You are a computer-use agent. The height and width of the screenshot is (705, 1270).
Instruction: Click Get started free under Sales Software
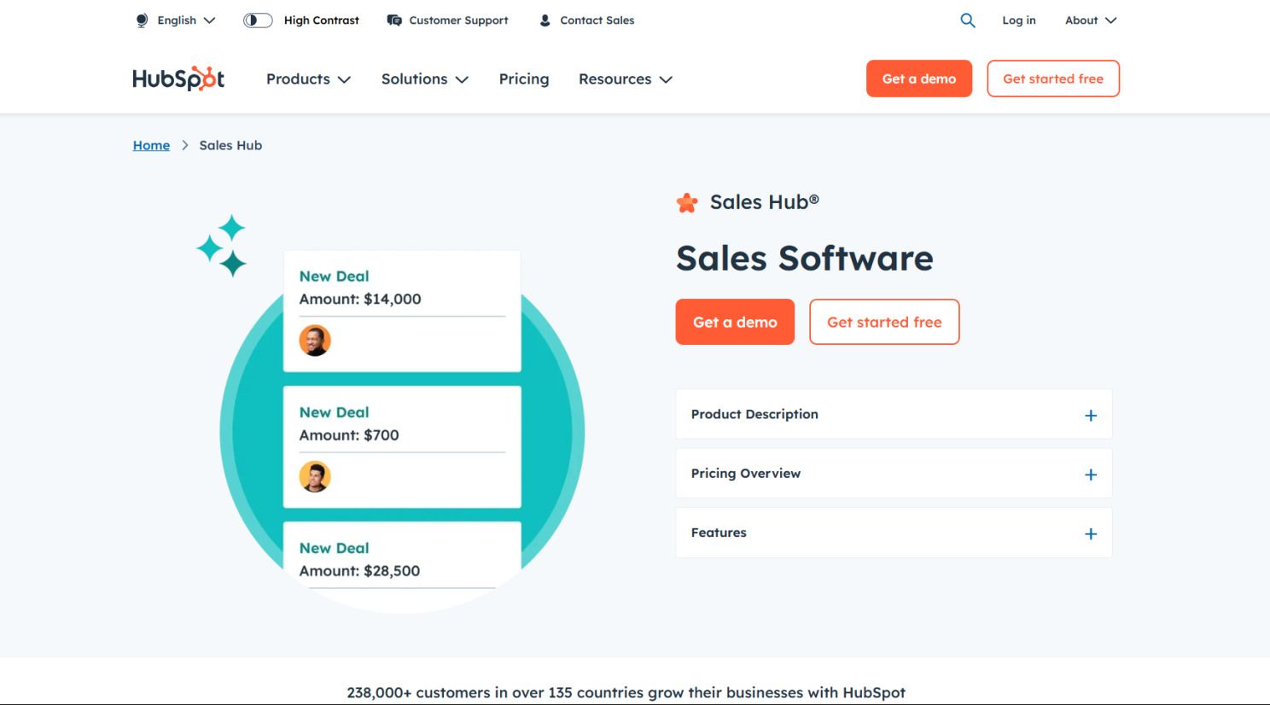(x=884, y=322)
